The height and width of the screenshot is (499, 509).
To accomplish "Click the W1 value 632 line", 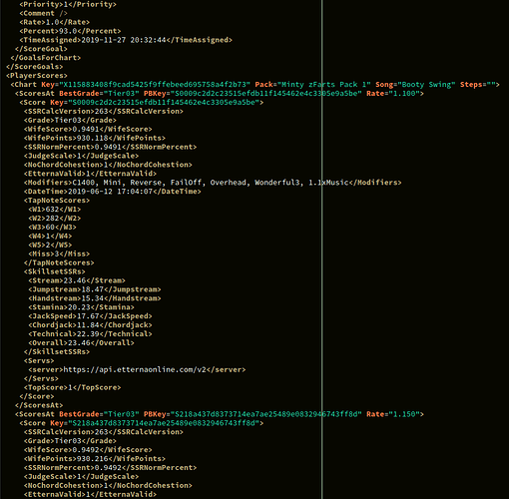I will (55, 210).
